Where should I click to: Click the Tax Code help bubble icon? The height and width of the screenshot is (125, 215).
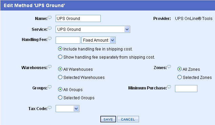pos(50,108)
